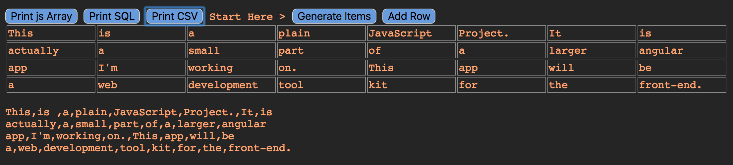Image resolution: width=733 pixels, height=165 pixels.
Task: Click the Print js Array button
Action: [41, 16]
